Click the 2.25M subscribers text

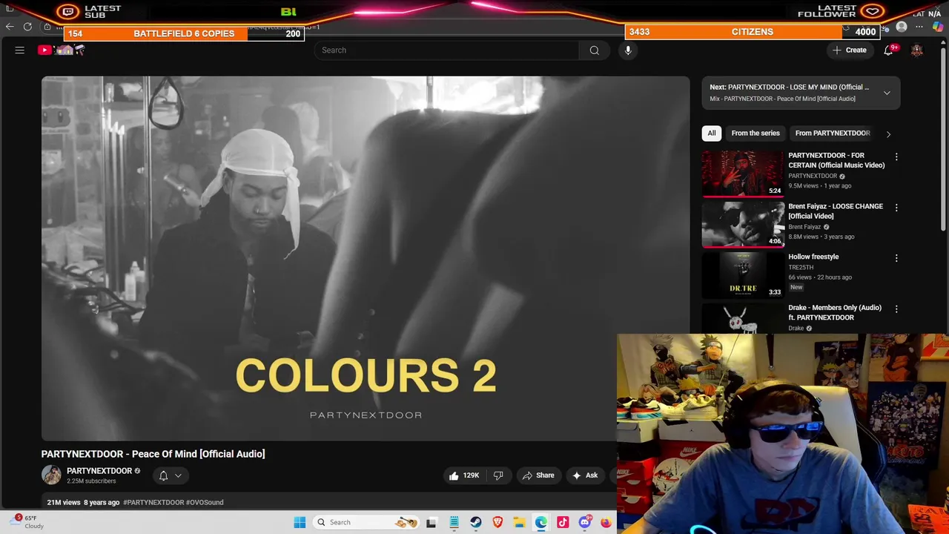pyautogui.click(x=91, y=481)
